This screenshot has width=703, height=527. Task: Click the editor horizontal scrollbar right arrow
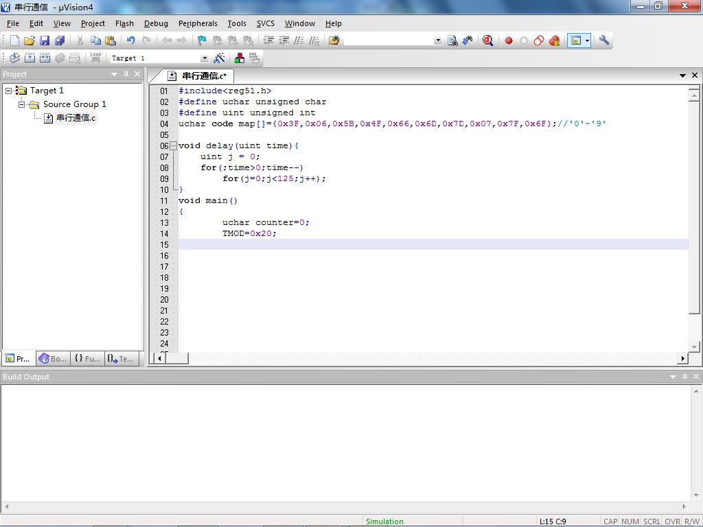[x=682, y=358]
